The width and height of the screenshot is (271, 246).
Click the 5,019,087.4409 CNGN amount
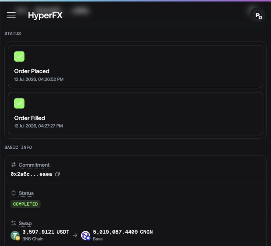pyautogui.click(x=123, y=232)
